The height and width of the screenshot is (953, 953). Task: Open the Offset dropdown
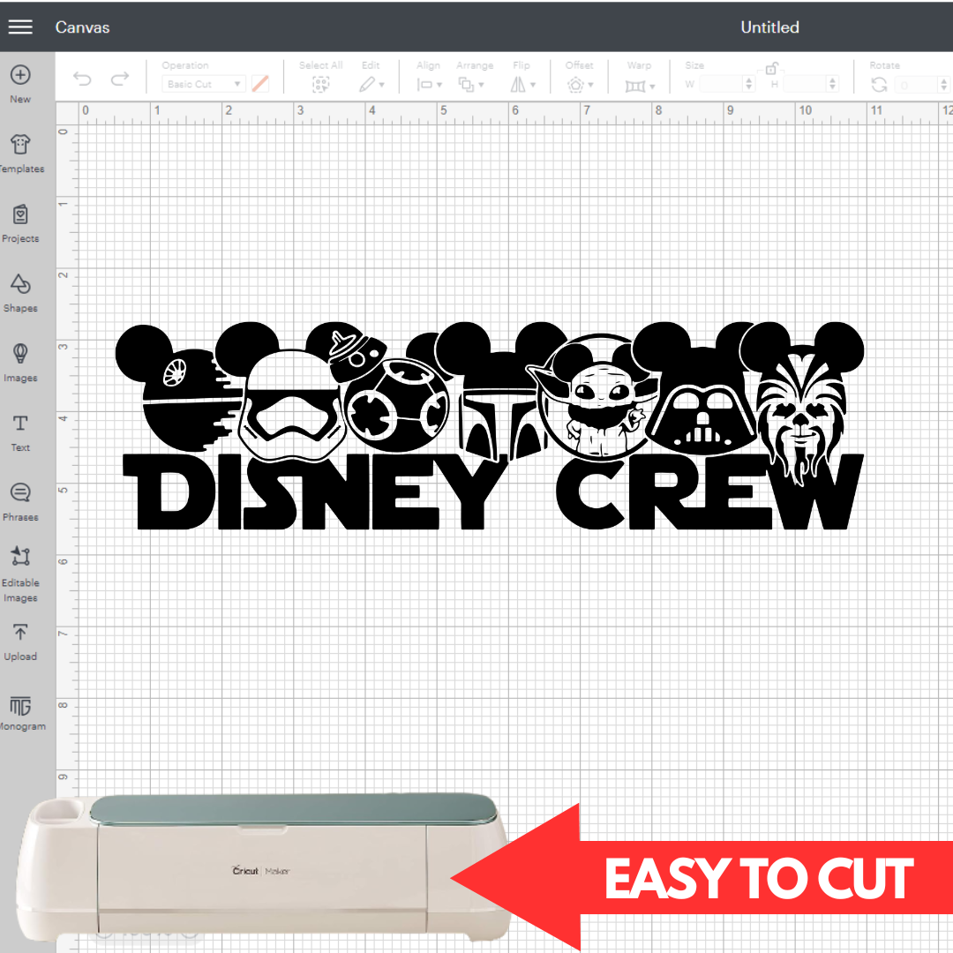(x=580, y=85)
